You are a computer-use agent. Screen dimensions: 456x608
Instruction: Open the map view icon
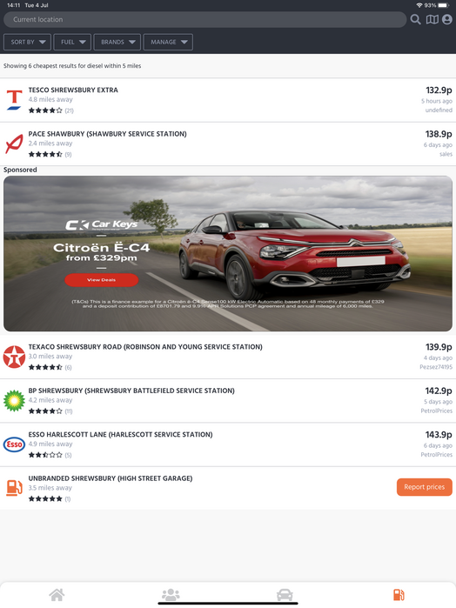pyautogui.click(x=432, y=19)
